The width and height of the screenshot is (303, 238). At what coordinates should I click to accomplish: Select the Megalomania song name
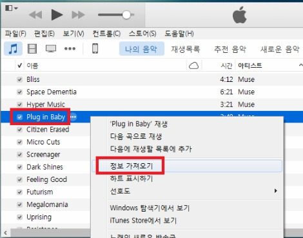coord(47,204)
